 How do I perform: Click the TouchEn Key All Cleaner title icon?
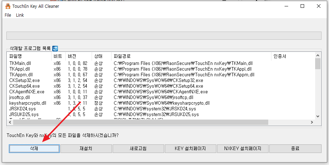point(8,6)
